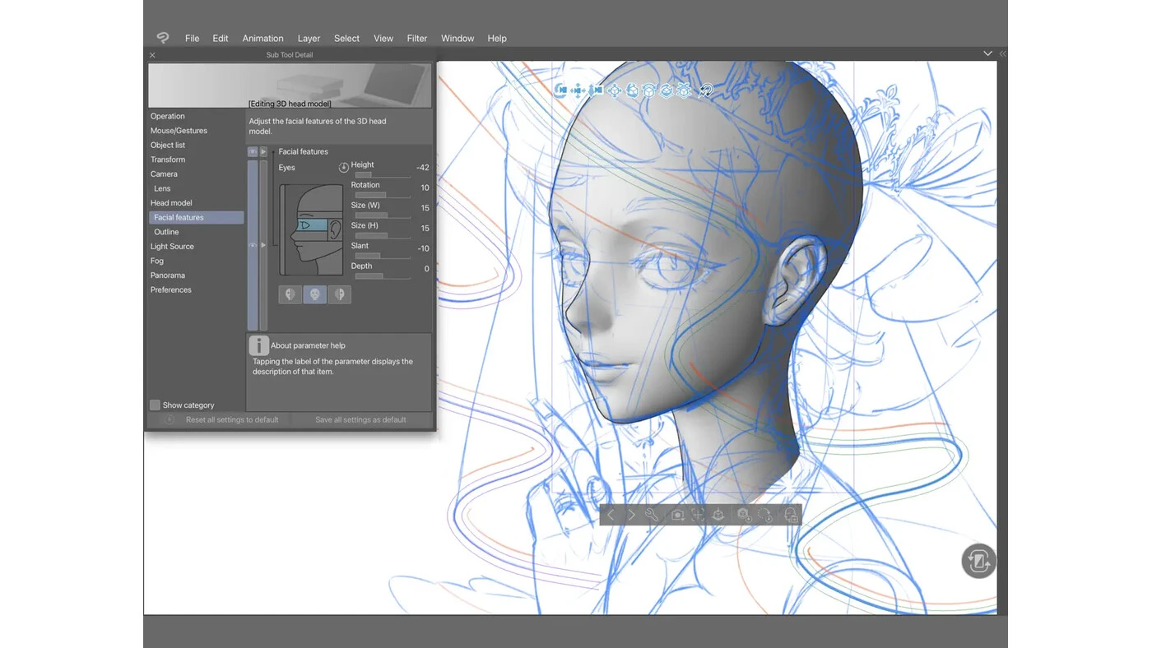Toggle eye icon in the long vertical bar
Viewport: 1152px width, 648px height.
(x=253, y=245)
